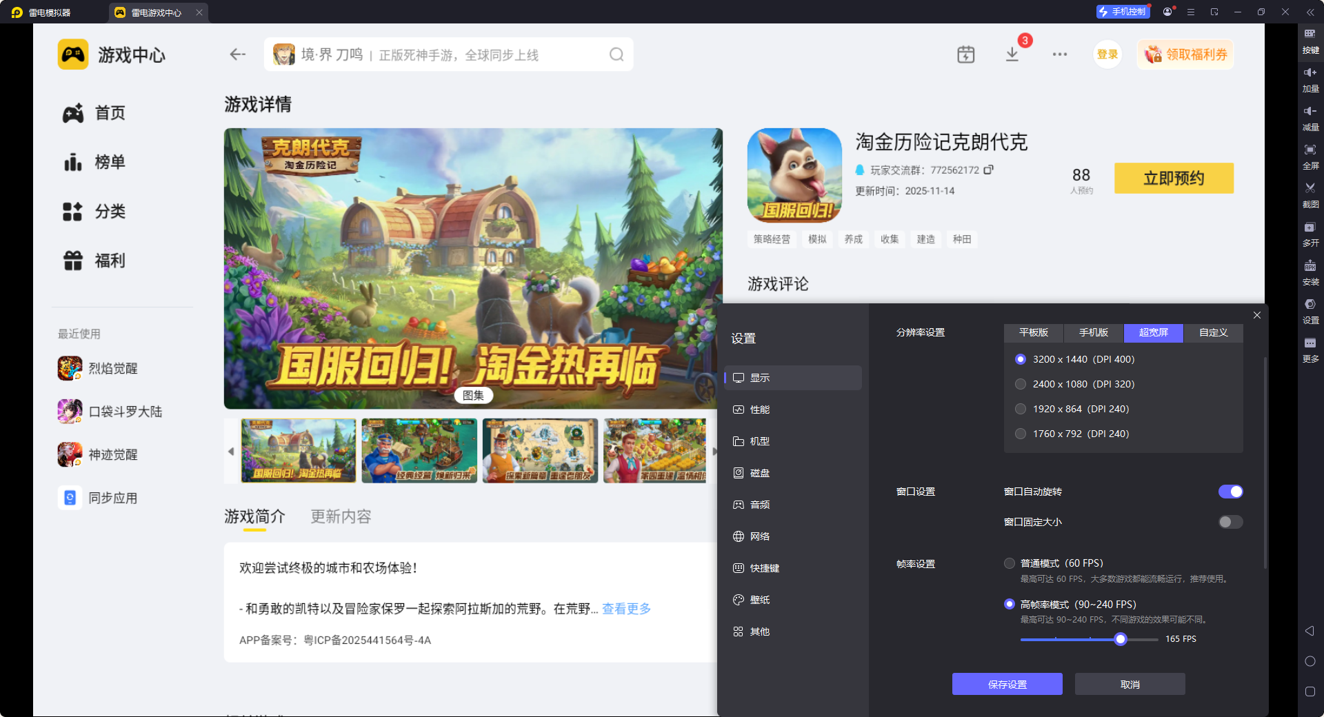Enable 窗口固定大小 fixed window size

click(1230, 522)
